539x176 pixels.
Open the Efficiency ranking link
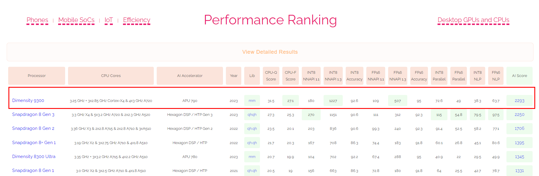[136, 20]
